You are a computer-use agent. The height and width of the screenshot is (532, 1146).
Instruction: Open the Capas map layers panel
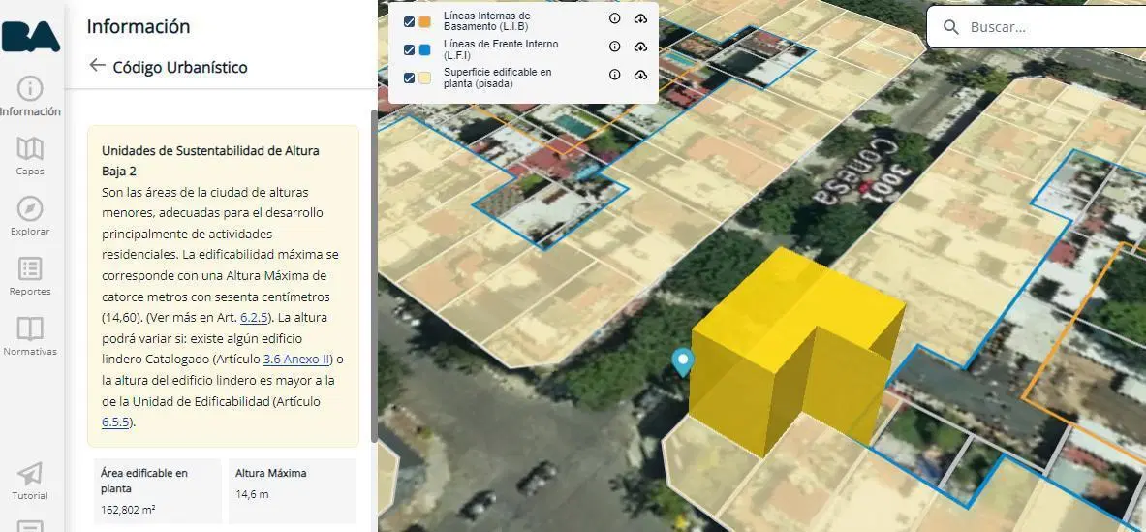point(30,156)
